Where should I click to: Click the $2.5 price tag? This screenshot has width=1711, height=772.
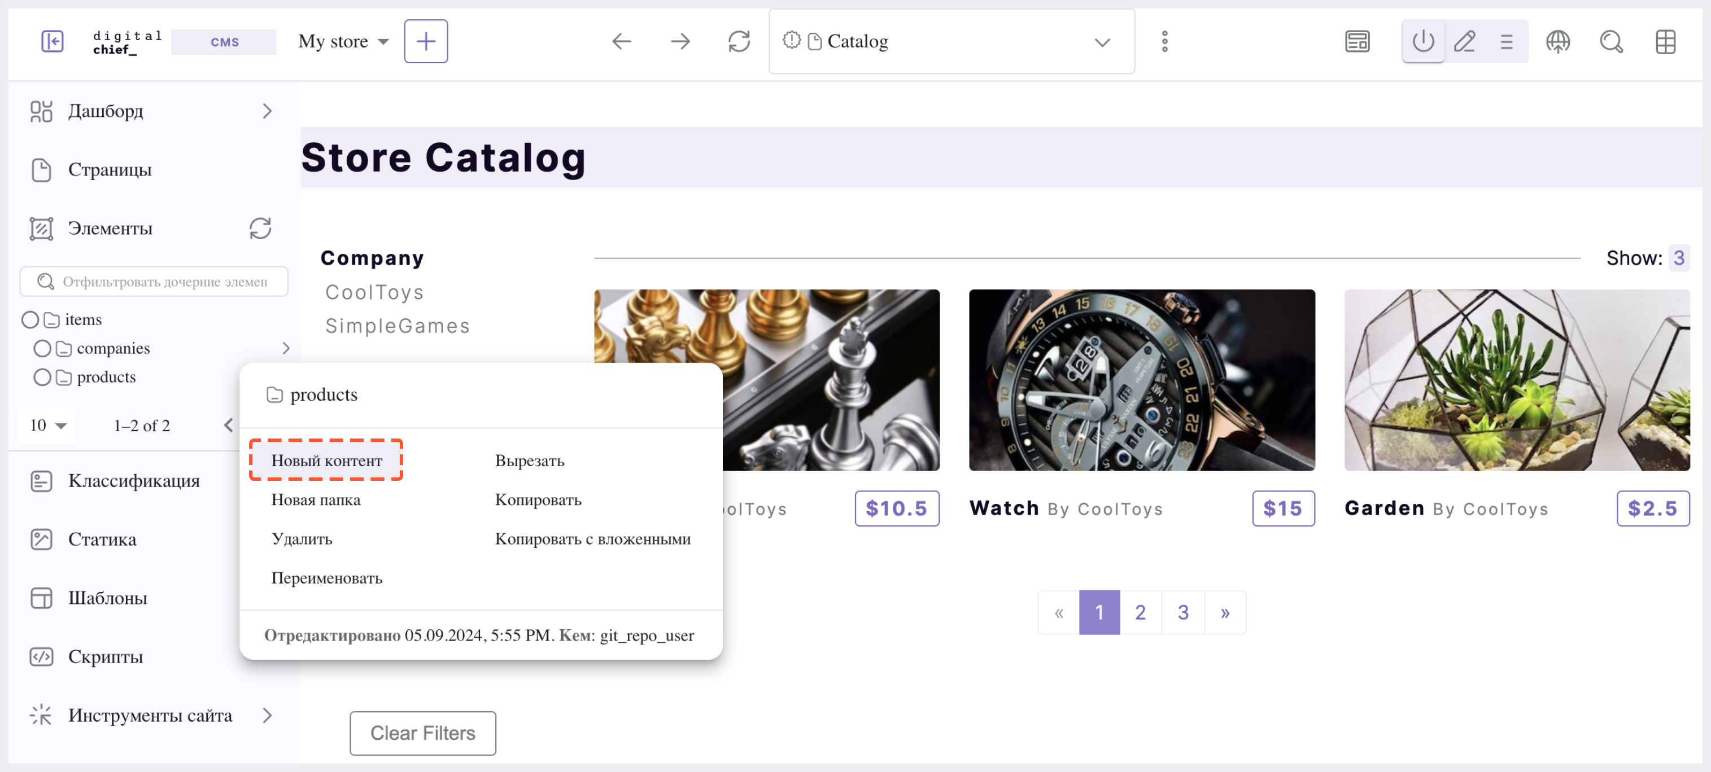[1653, 508]
